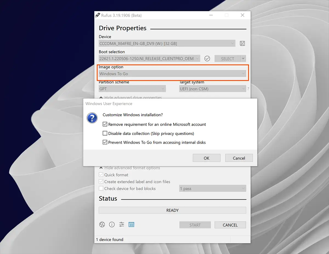Click the Target system help question mark
Screen dimensions: 329x254
pyautogui.click(x=248, y=89)
